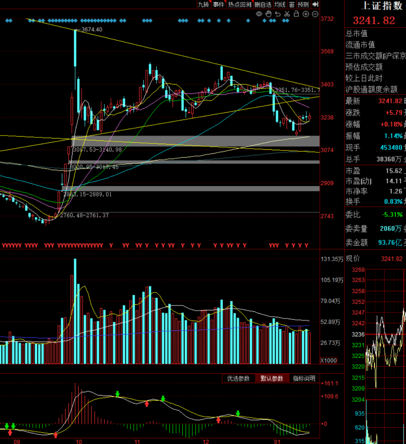Open the 九转 indicator dropdown
This screenshot has height=444, width=406.
tap(203, 5)
